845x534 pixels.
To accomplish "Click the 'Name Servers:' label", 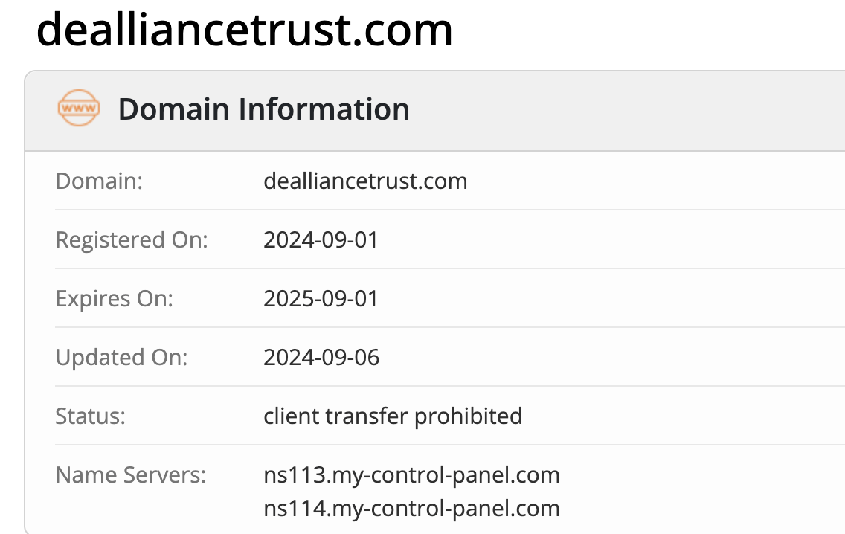I will (x=130, y=475).
